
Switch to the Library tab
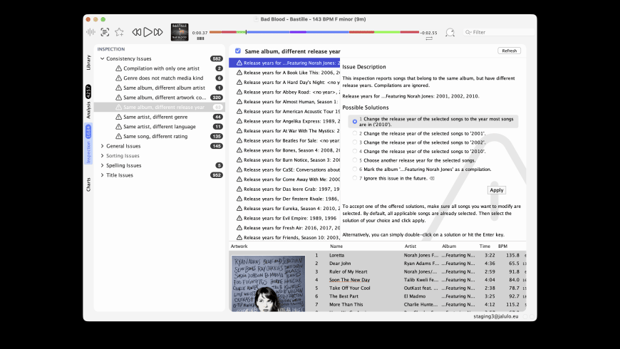[88, 63]
